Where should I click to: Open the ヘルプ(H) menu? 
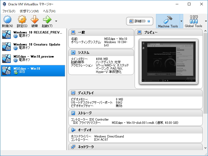(x=49, y=11)
